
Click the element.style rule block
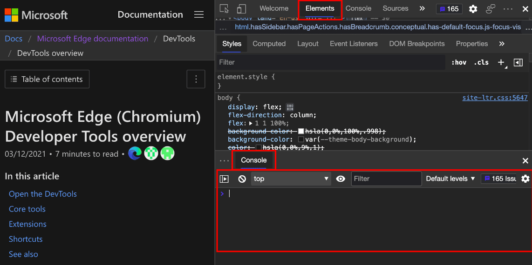coord(373,81)
